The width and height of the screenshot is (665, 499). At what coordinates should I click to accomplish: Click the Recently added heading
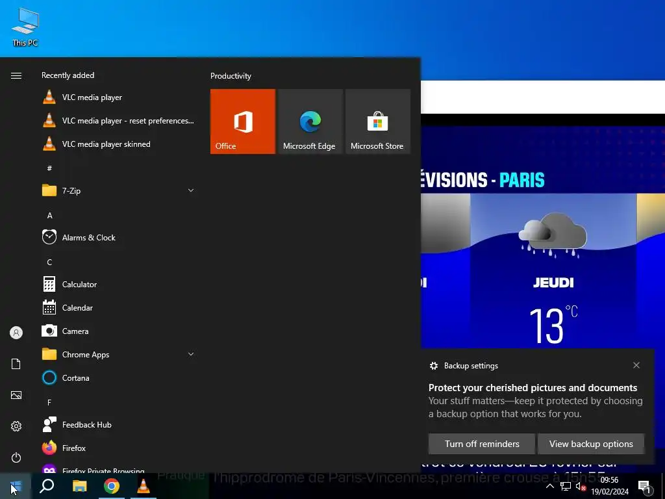point(68,75)
